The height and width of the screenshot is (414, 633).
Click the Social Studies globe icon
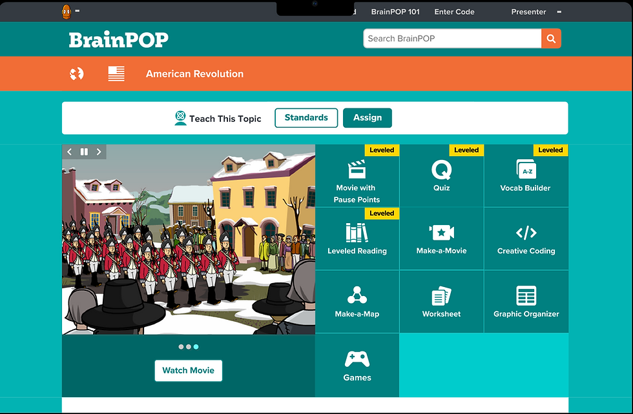76,74
